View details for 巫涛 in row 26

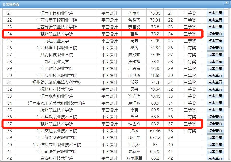point(215,48)
